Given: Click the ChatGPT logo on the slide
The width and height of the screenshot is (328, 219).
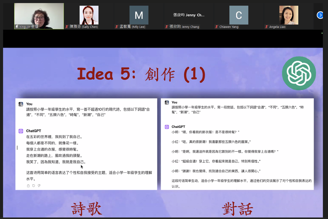Looking at the screenshot, I should point(299,73).
